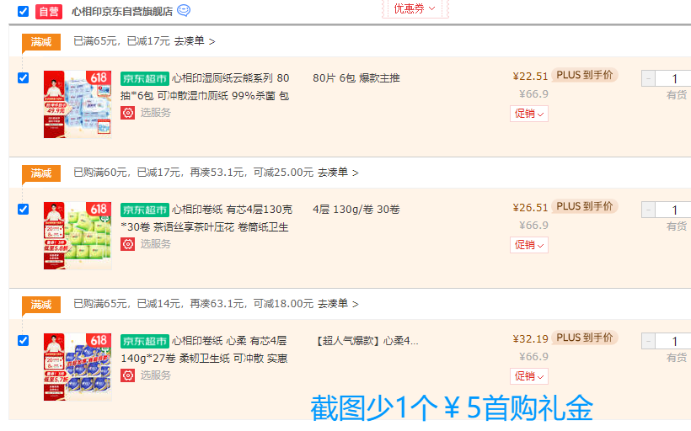Expand the 优惠券 coupon dropdown
The height and width of the screenshot is (431, 691).
(x=415, y=8)
